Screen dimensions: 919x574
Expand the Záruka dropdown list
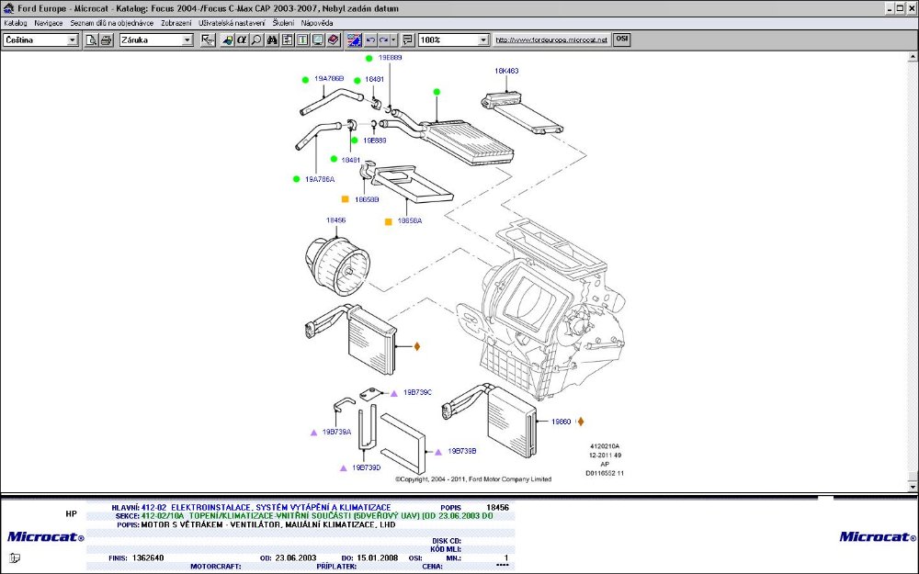tap(187, 40)
